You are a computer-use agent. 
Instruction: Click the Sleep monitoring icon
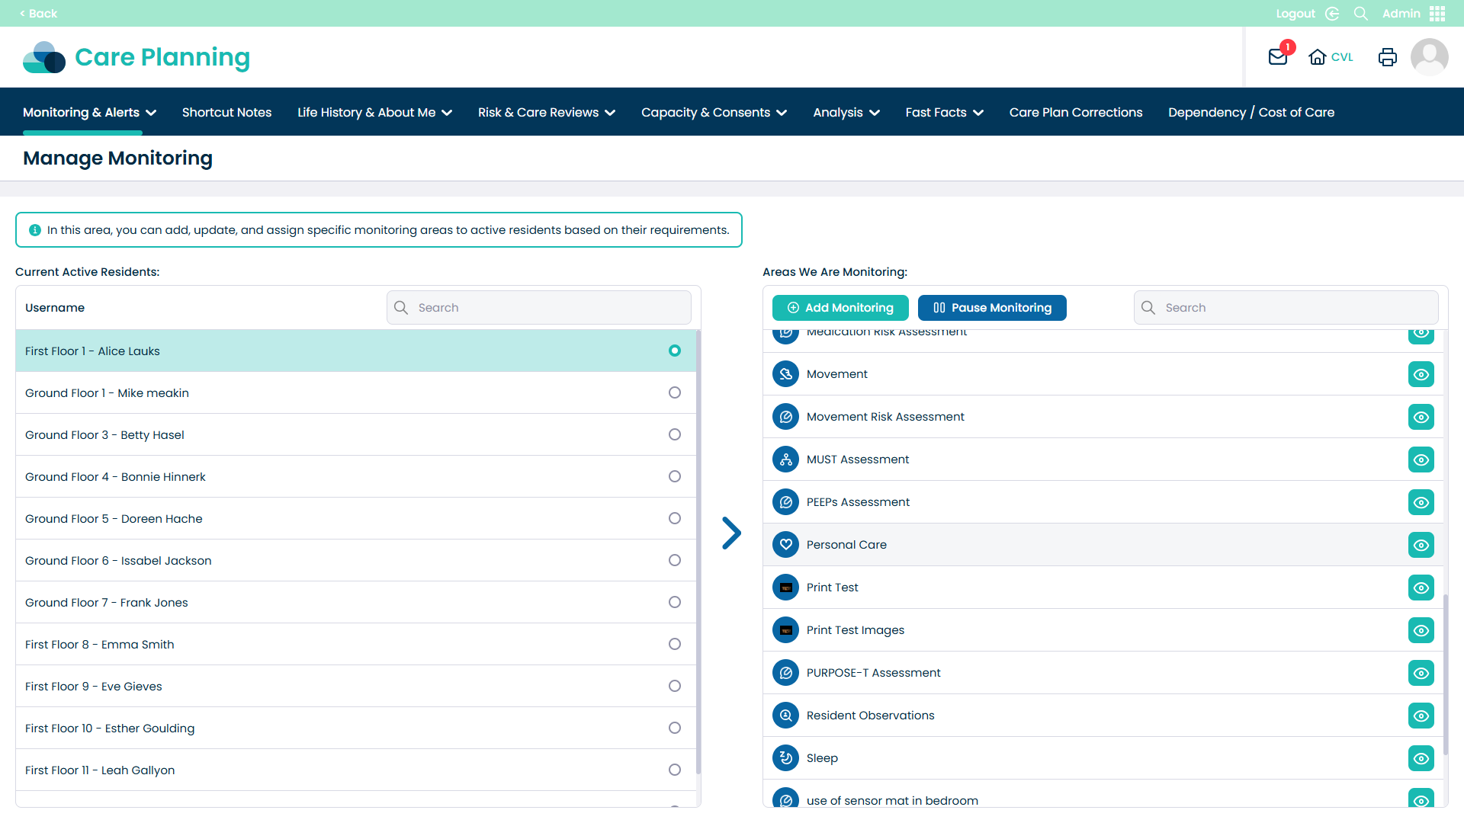coord(785,758)
